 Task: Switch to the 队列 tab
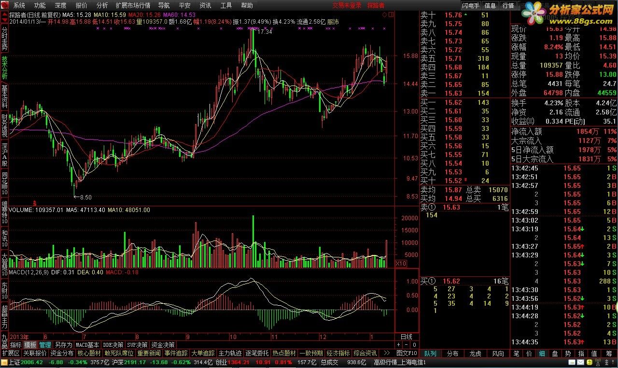[x=430, y=354]
